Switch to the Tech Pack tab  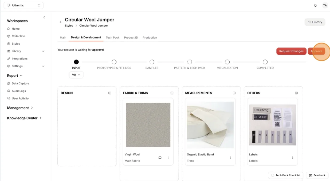pos(113,38)
